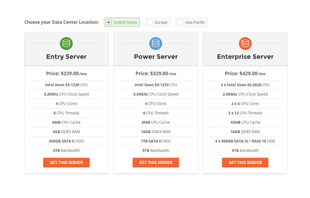Get the Enterprise Server plan

point(245,162)
